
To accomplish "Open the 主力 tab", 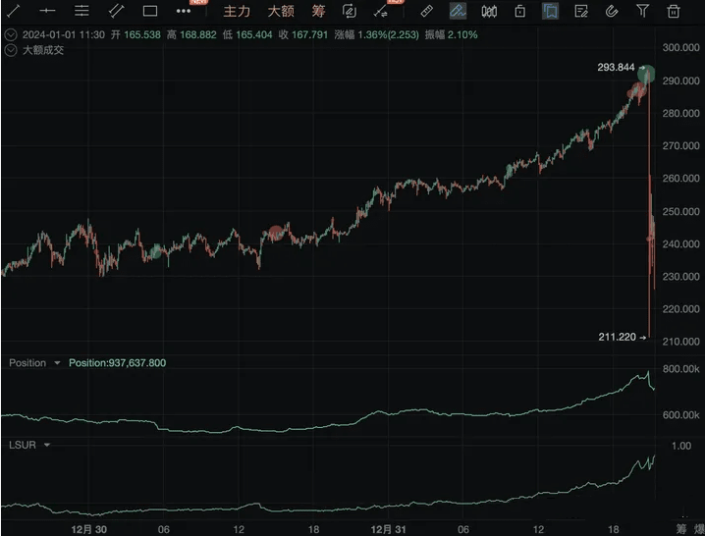I will tap(237, 12).
